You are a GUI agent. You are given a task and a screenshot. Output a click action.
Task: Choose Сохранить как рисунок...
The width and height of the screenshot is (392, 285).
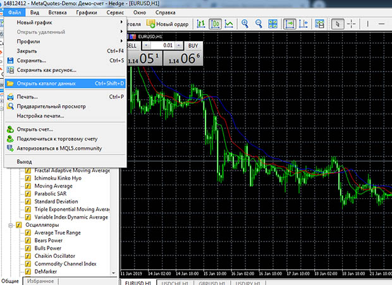tap(65, 70)
